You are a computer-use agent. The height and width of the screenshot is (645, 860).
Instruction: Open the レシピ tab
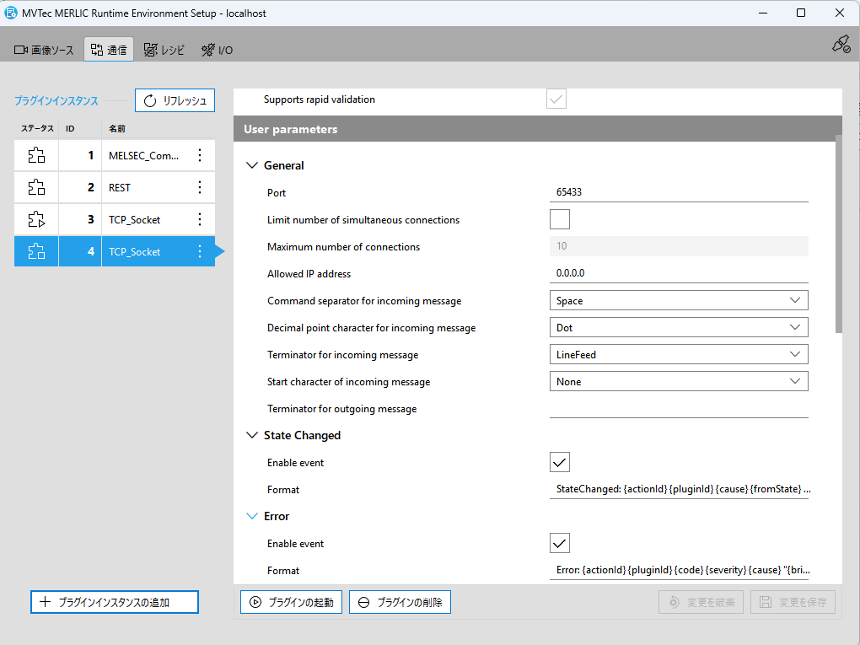pos(164,50)
